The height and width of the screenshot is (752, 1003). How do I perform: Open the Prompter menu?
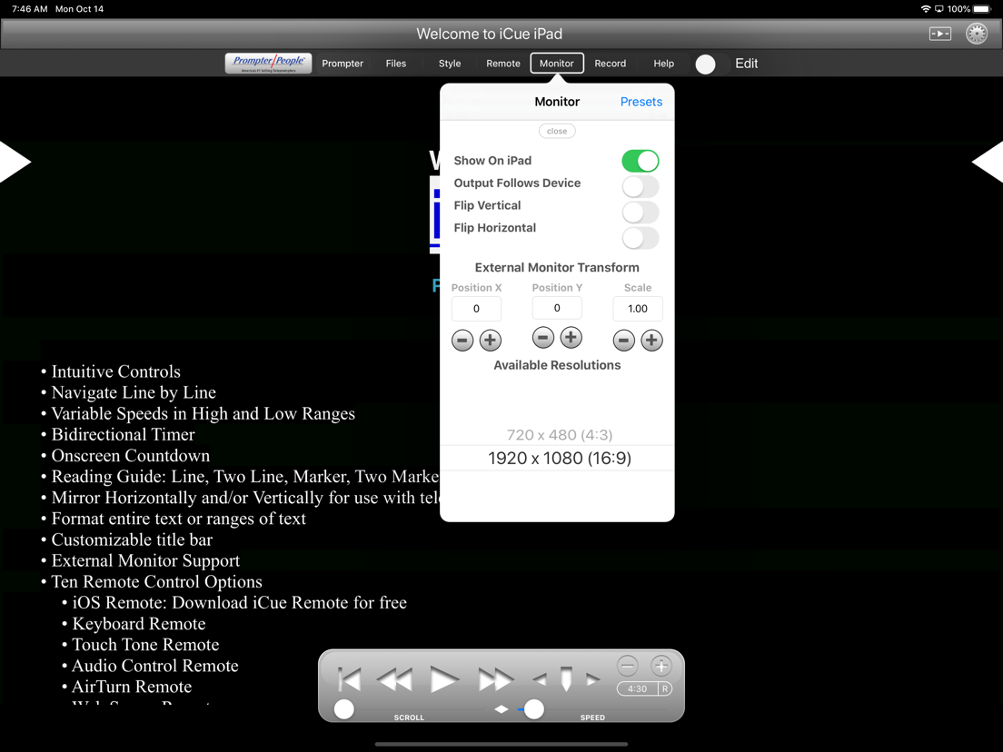click(343, 64)
